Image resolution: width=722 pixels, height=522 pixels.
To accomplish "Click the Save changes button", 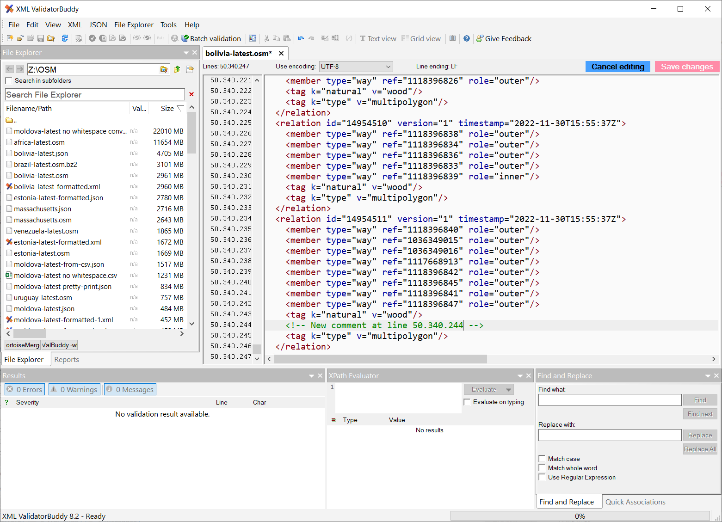I will pos(686,66).
